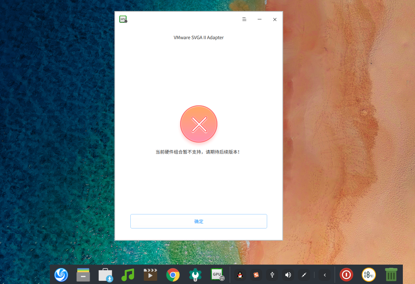
Task: Open the volume control tray icon
Action: click(x=288, y=275)
